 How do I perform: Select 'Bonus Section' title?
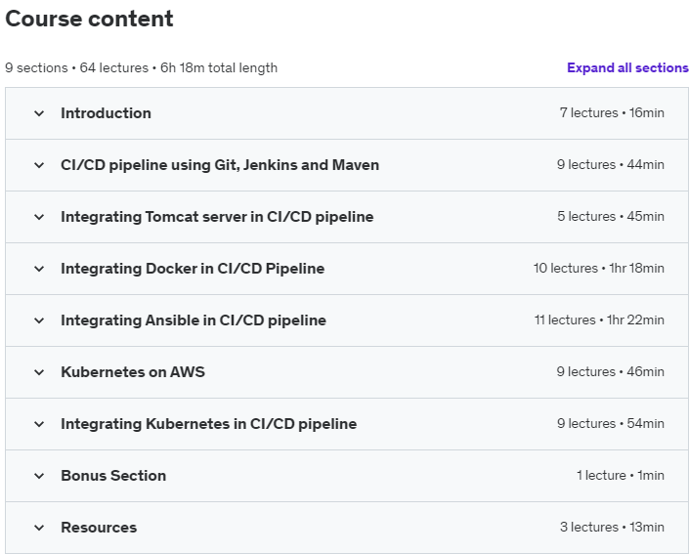click(x=113, y=476)
